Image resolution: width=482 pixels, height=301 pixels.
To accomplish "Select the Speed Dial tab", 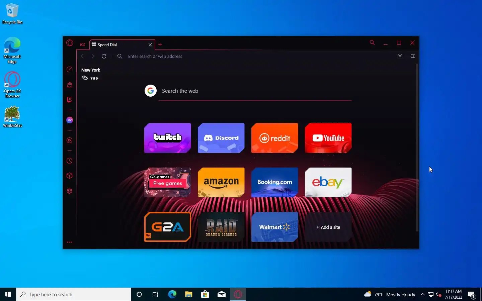I will pyautogui.click(x=123, y=44).
